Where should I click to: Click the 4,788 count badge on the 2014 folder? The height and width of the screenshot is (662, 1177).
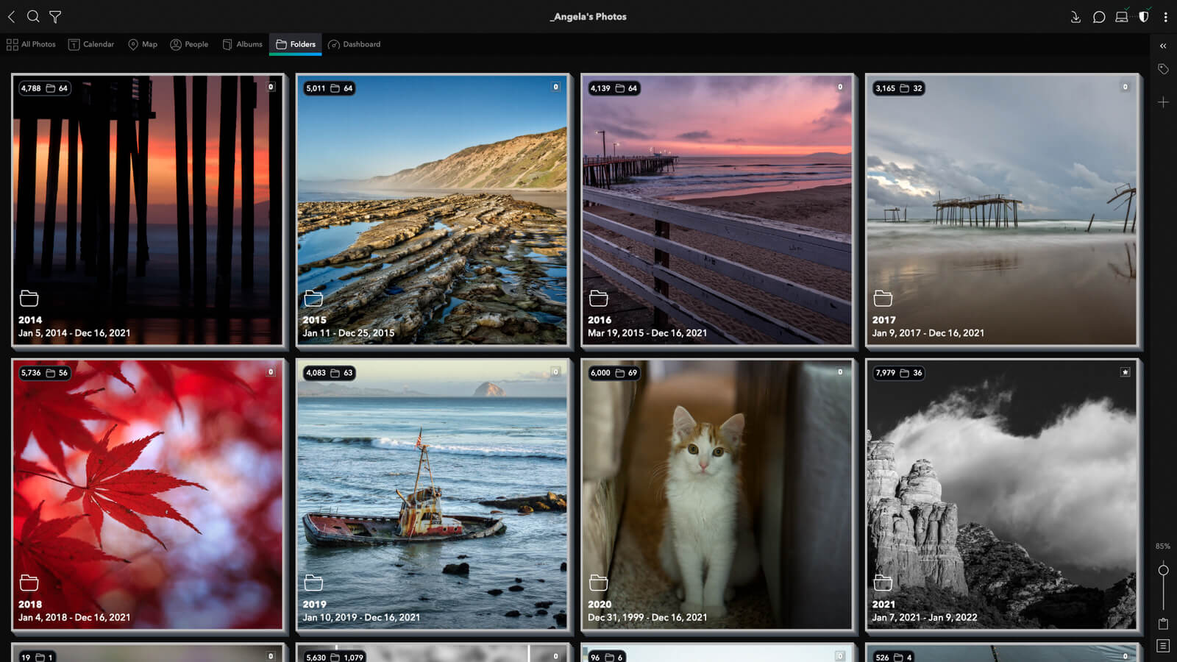pos(44,88)
